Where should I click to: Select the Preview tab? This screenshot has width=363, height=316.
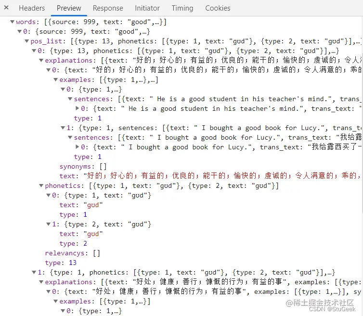pyautogui.click(x=69, y=8)
